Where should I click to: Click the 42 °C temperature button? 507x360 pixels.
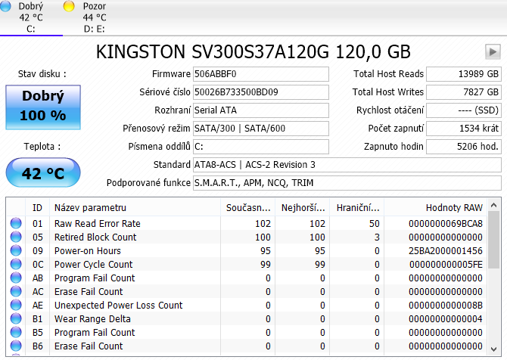coord(43,173)
